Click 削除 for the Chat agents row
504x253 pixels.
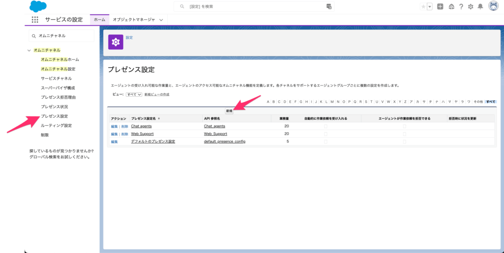point(125,126)
